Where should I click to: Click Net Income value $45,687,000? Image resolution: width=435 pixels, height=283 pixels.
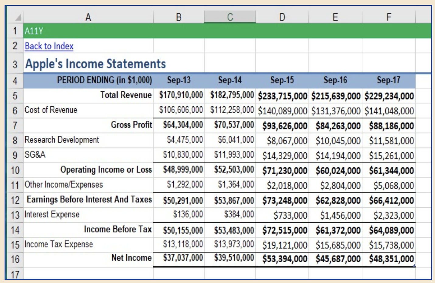click(335, 259)
